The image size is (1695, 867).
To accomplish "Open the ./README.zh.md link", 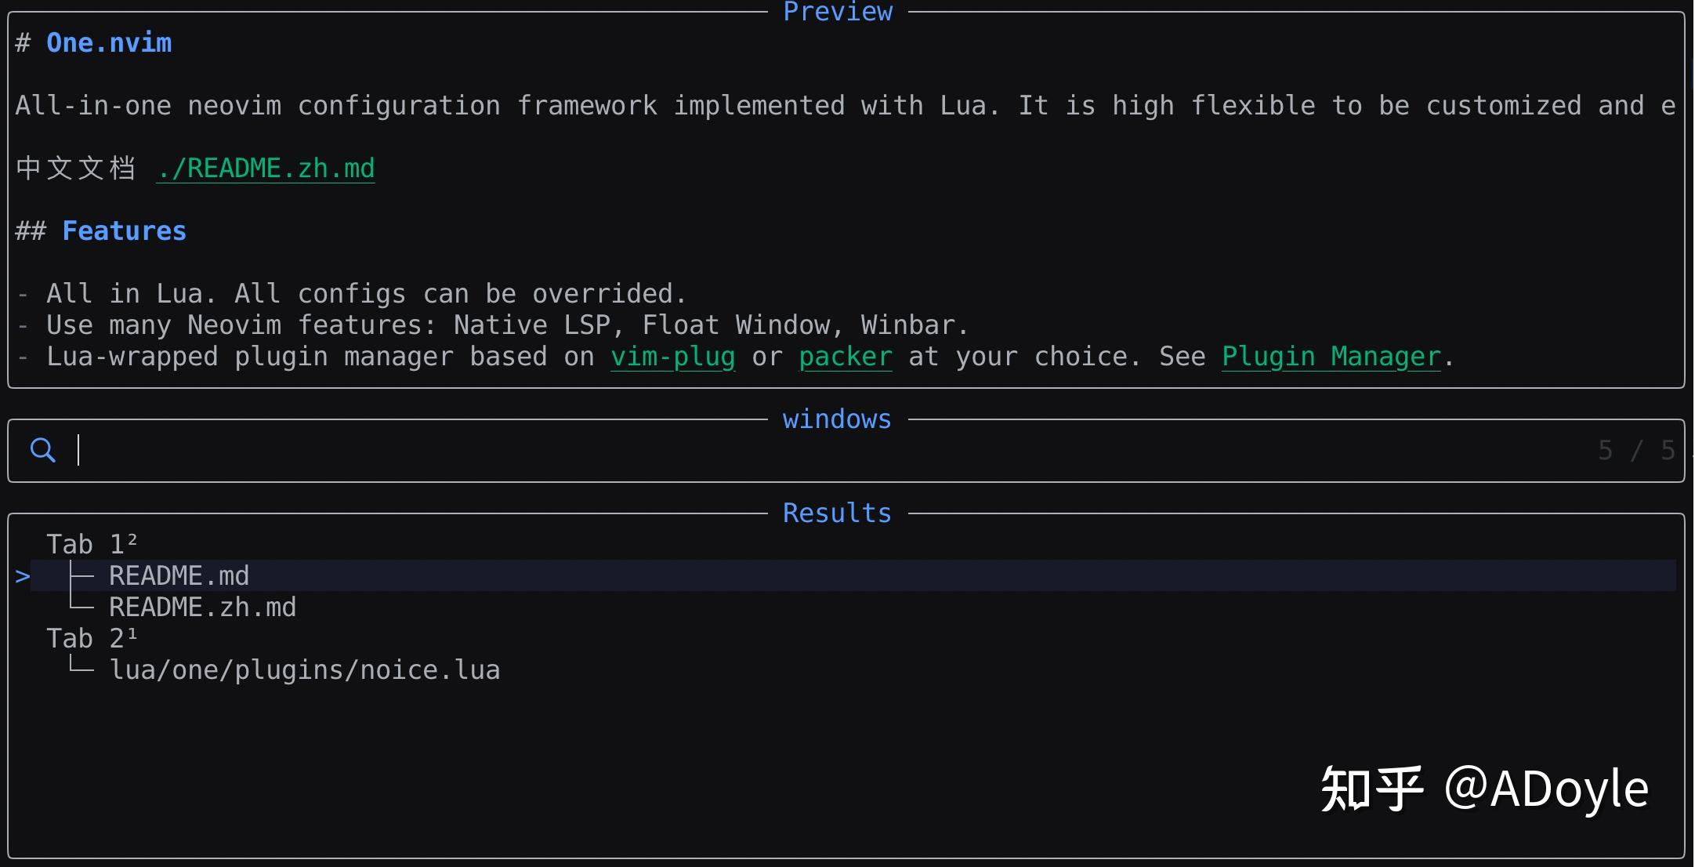I will [265, 167].
